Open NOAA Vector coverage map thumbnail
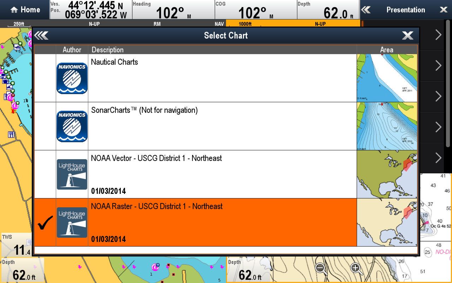452x283 pixels. (x=387, y=174)
